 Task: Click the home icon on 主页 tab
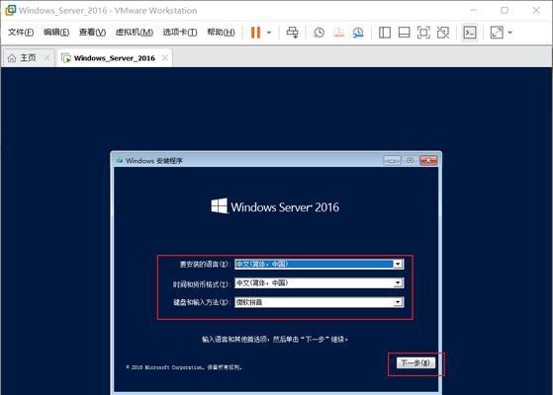tap(12, 58)
